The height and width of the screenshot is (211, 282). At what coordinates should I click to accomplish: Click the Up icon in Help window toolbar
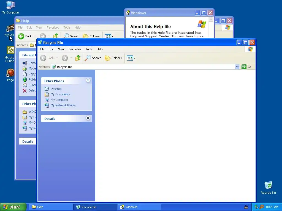56,36
